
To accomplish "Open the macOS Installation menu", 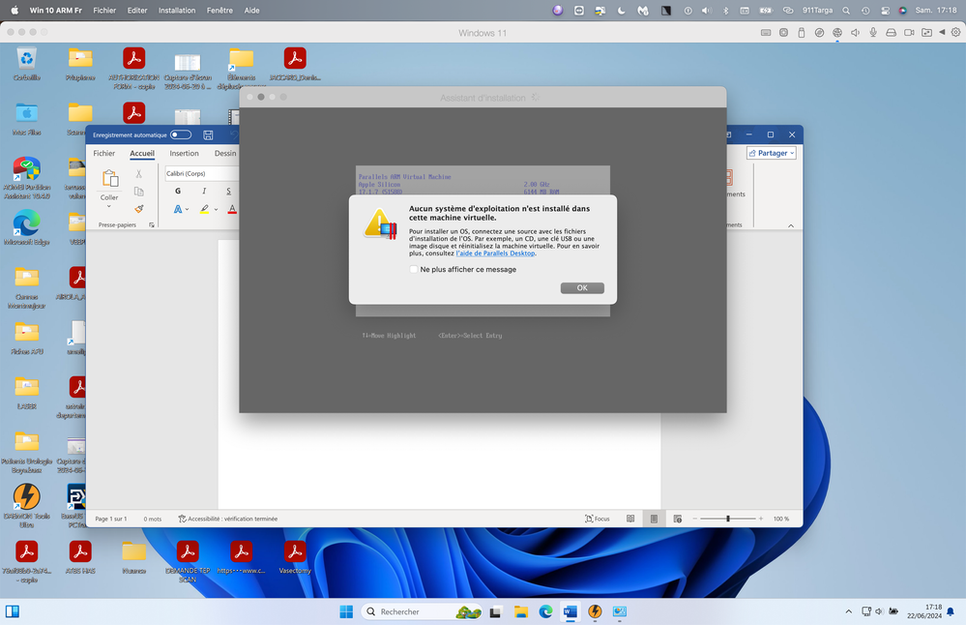I will (x=177, y=11).
